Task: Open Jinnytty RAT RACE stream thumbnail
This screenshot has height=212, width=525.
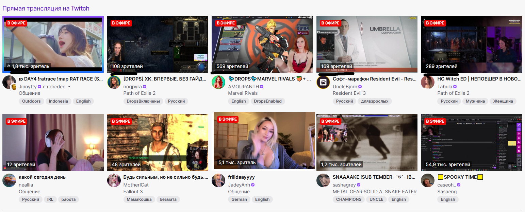Action: click(x=53, y=44)
